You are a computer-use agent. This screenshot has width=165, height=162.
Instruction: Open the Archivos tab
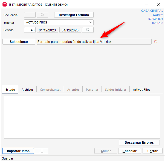click(27, 90)
